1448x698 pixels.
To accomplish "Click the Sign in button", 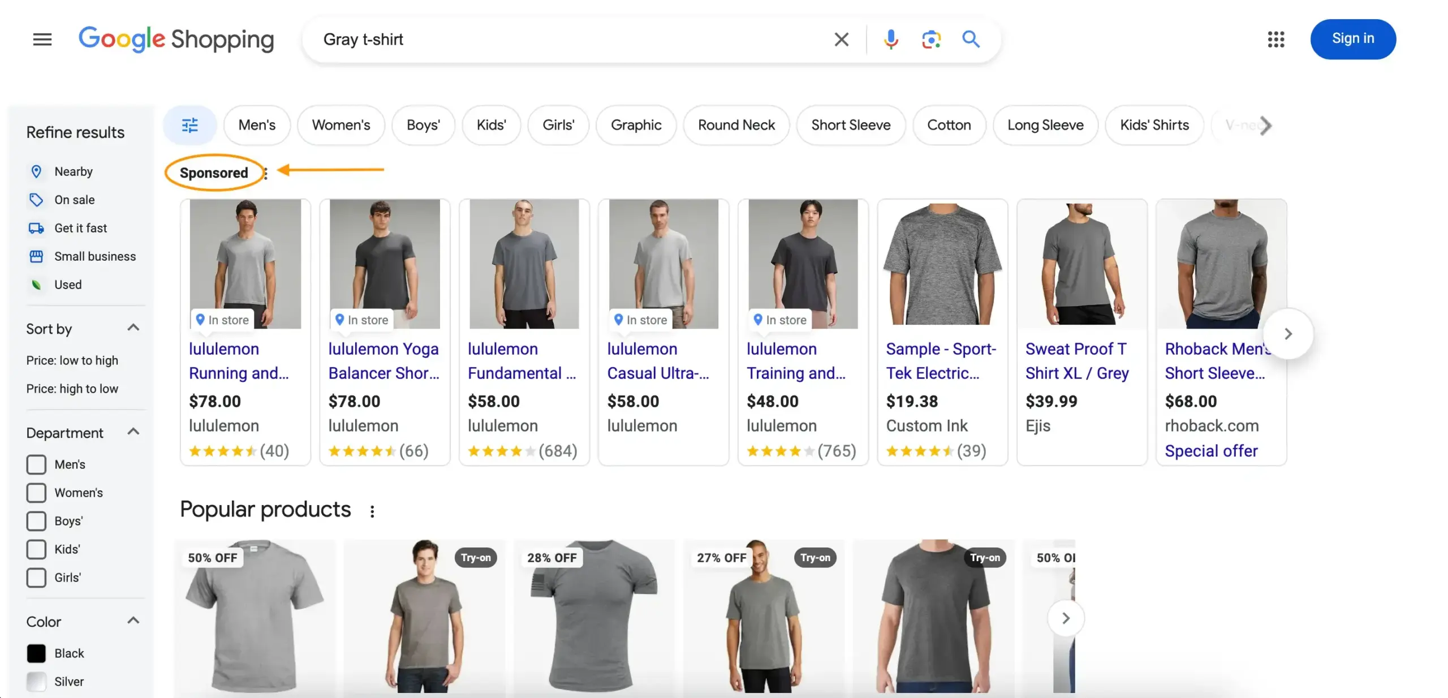I will point(1352,39).
